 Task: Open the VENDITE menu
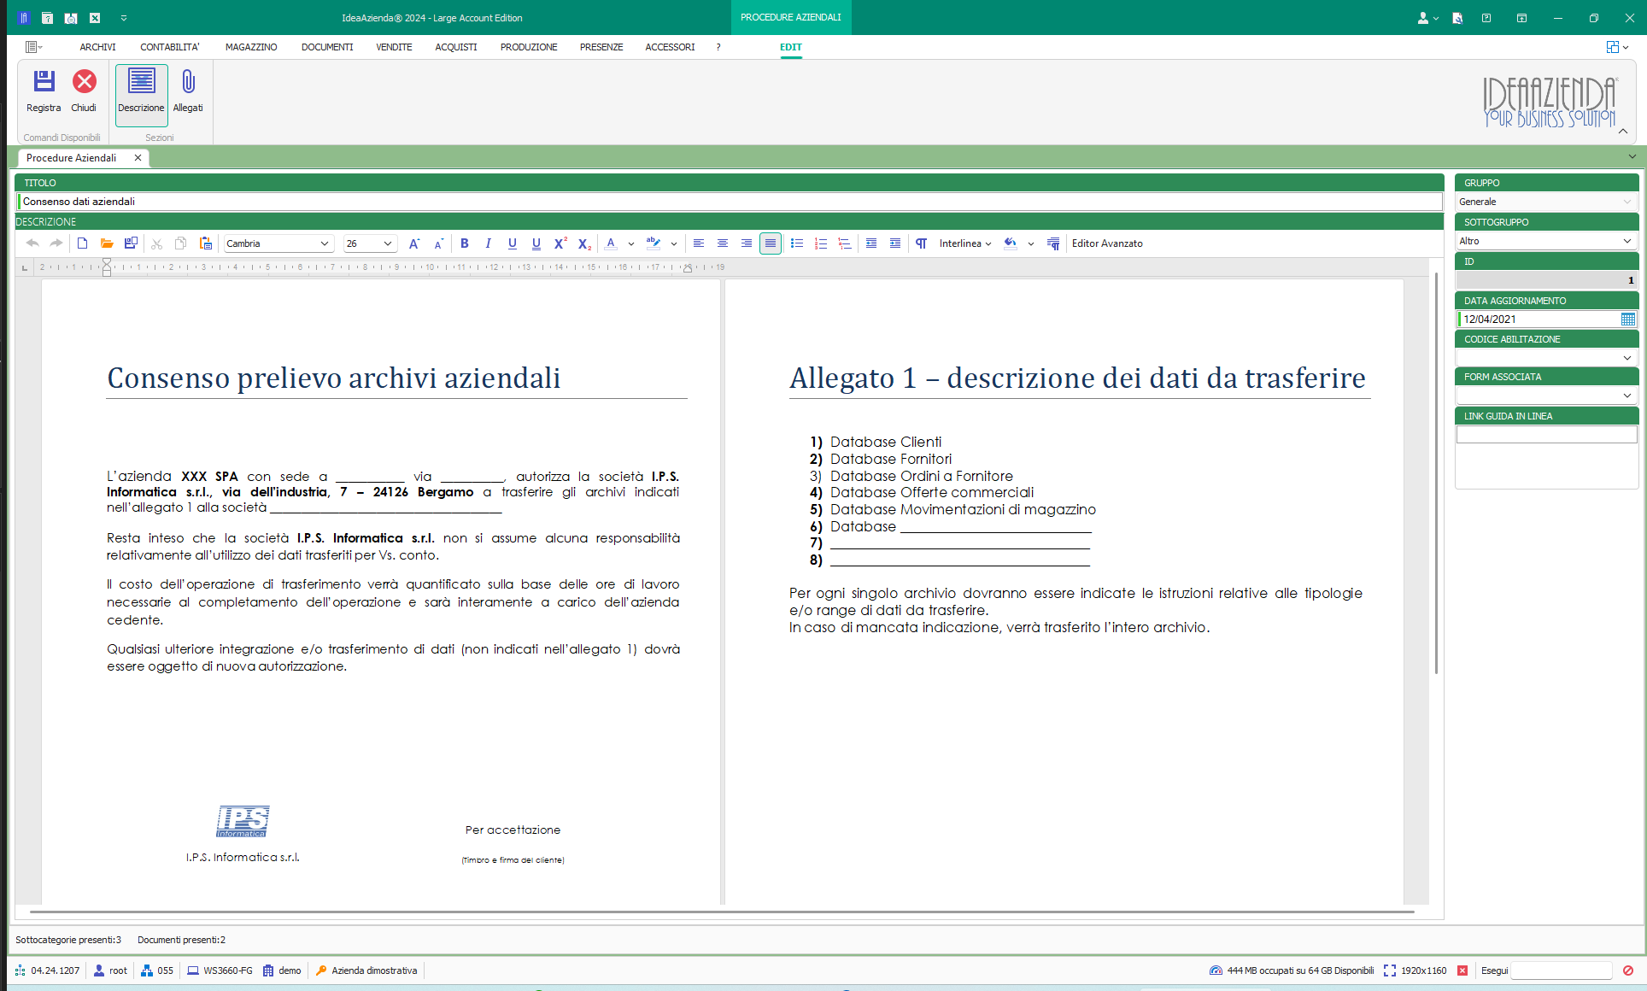tap(394, 47)
